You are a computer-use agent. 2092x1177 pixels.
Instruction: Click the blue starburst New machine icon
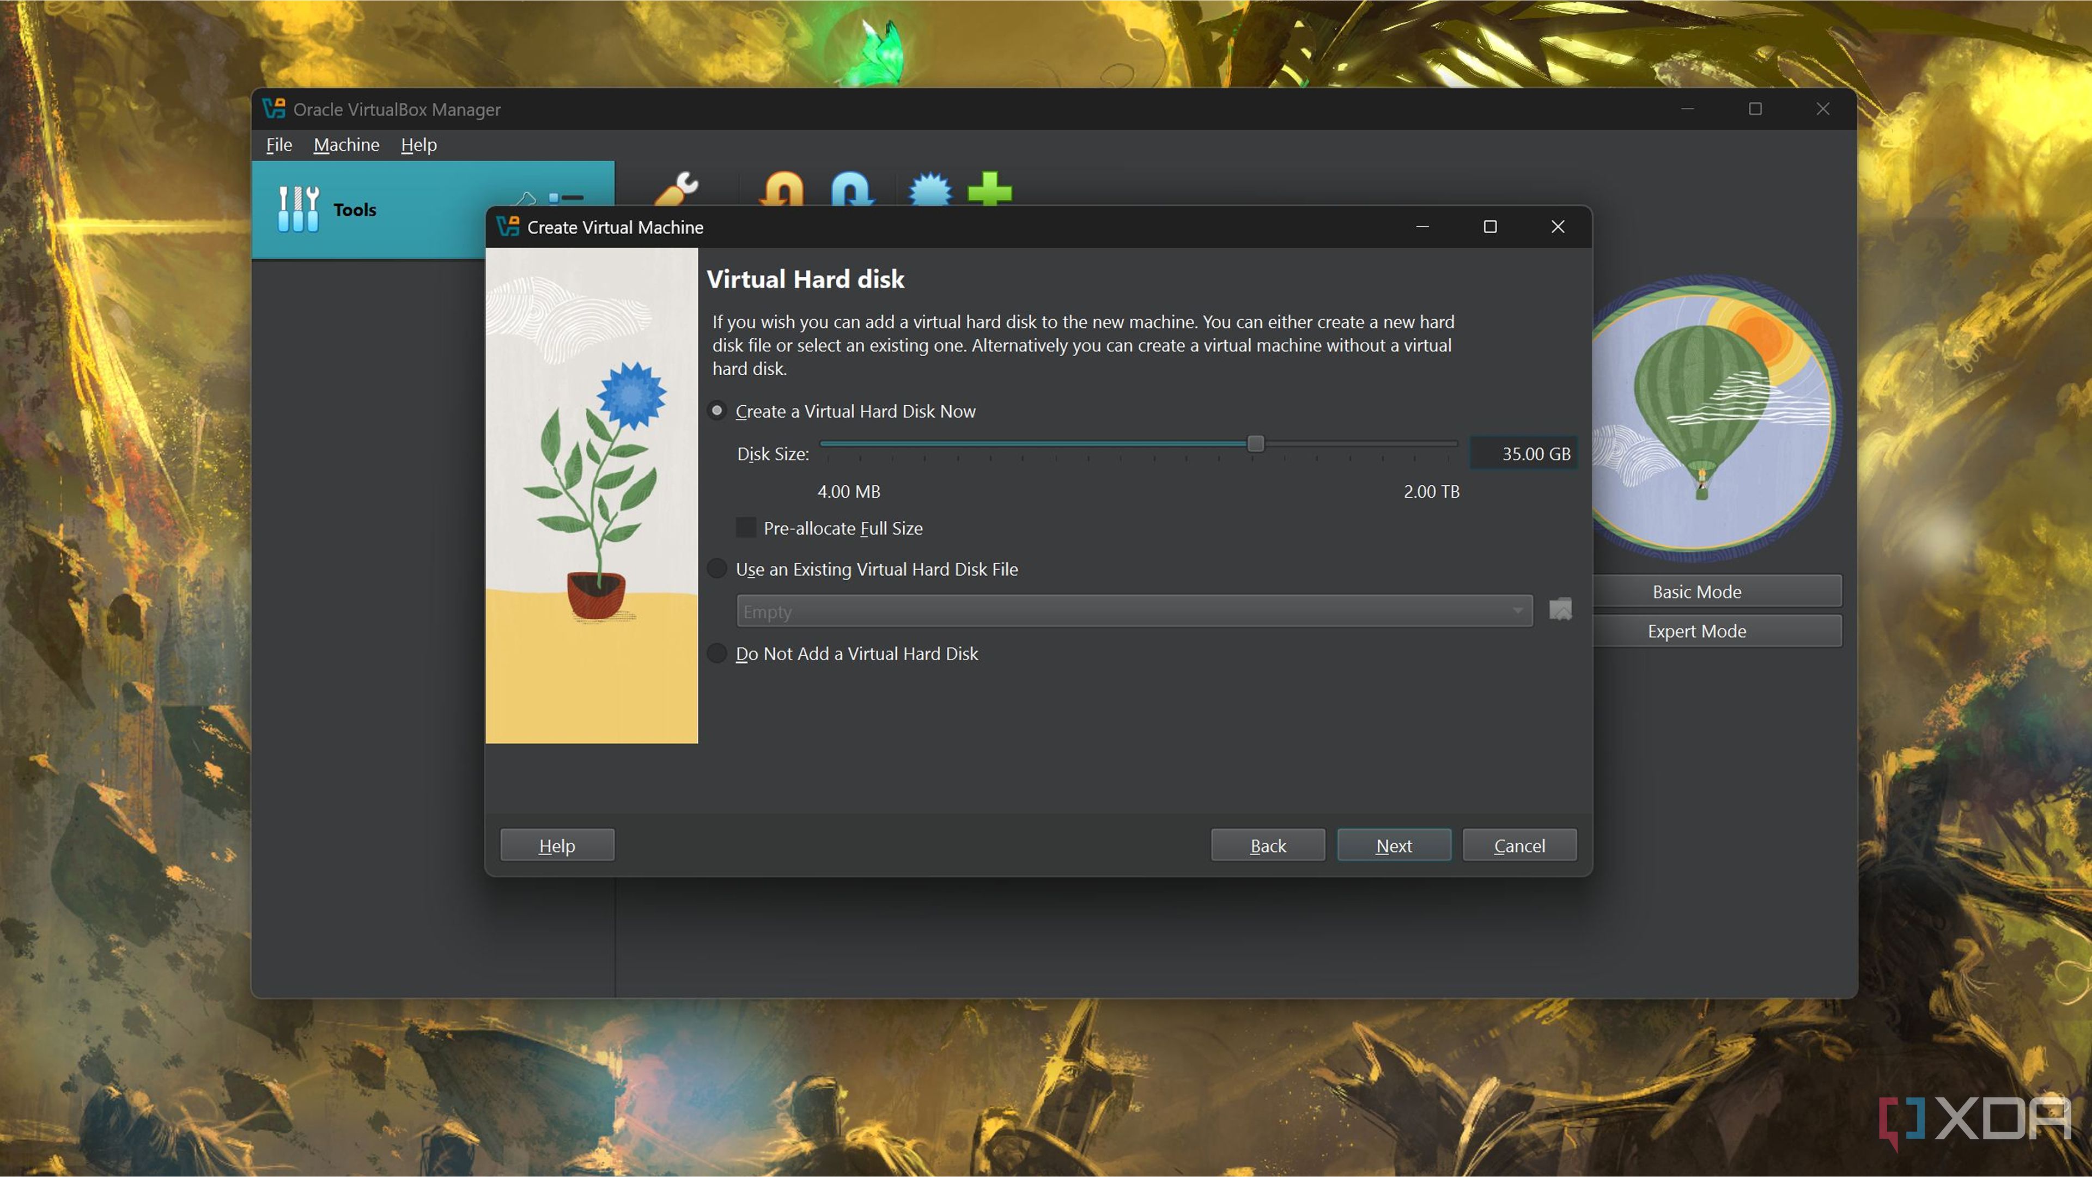[929, 189]
